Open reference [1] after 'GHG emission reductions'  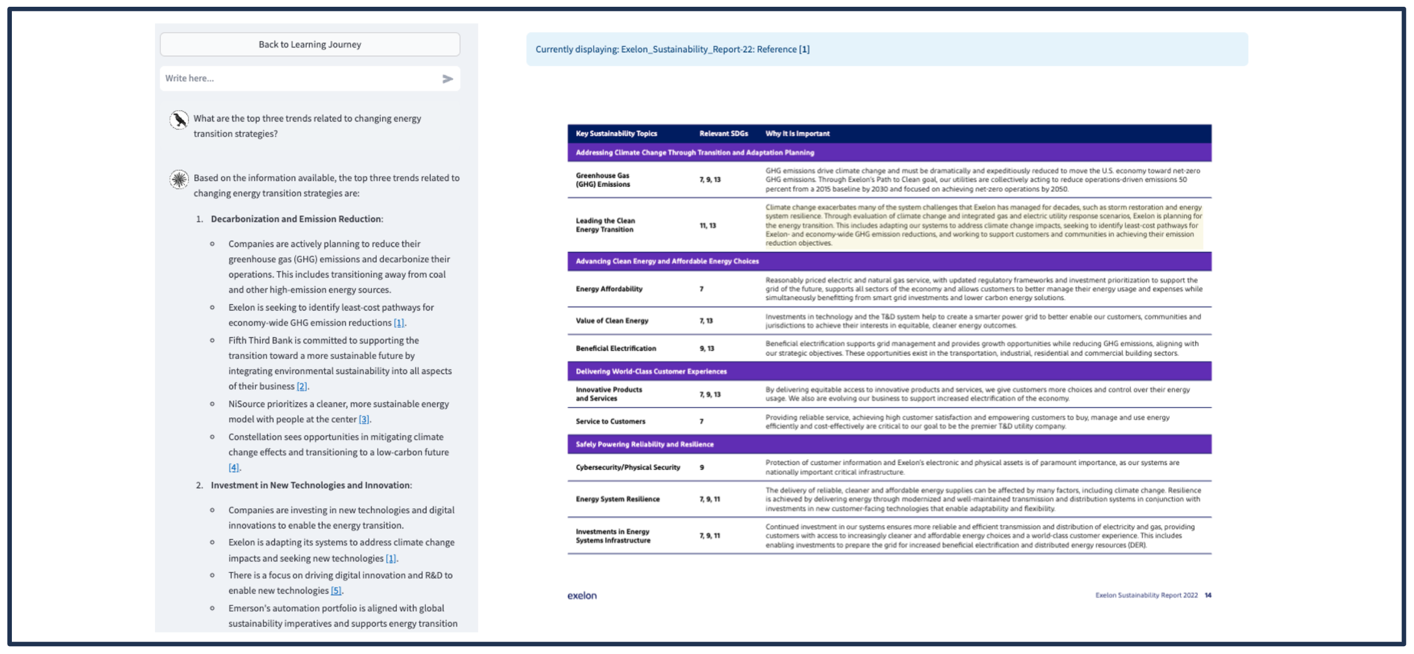coord(399,323)
